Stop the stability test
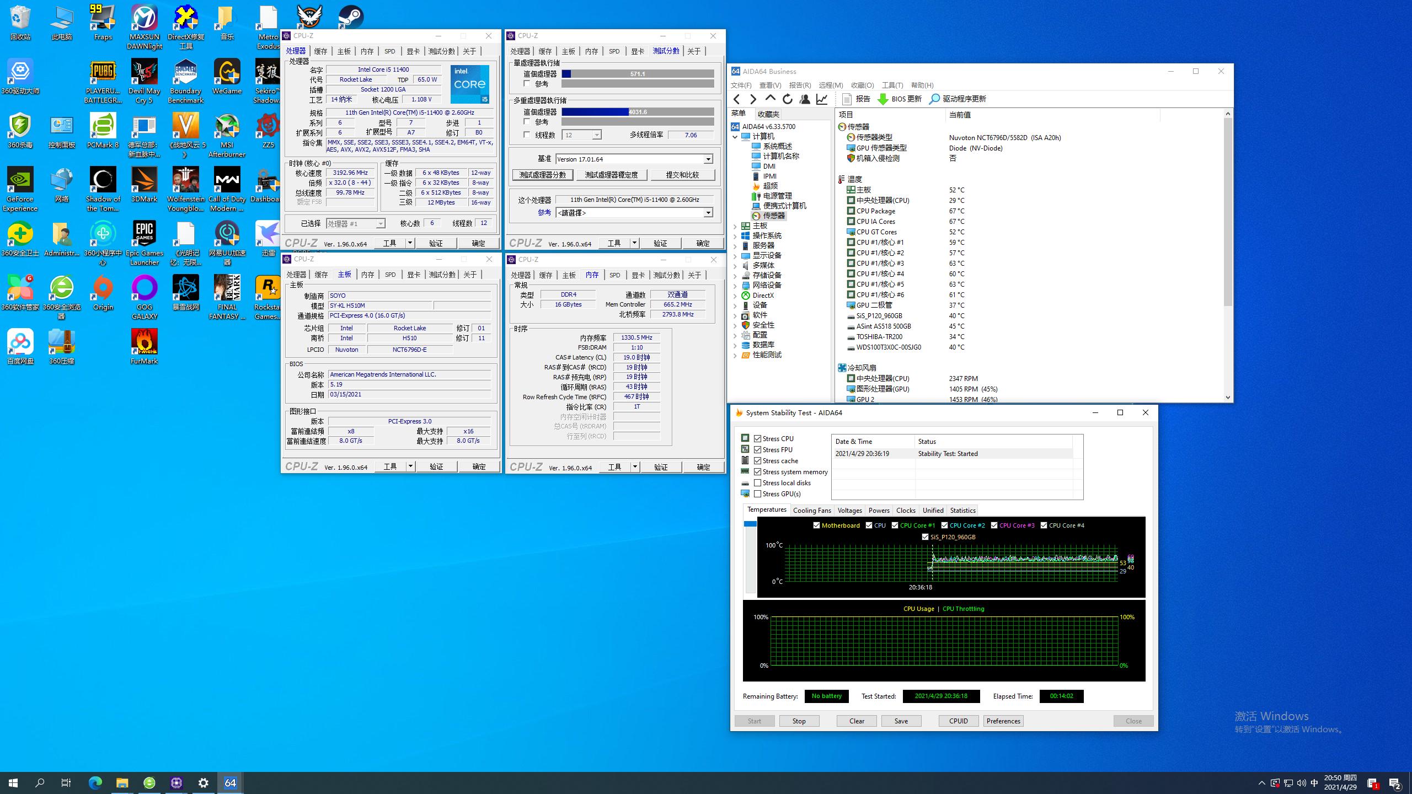1412x794 pixels. coord(799,721)
